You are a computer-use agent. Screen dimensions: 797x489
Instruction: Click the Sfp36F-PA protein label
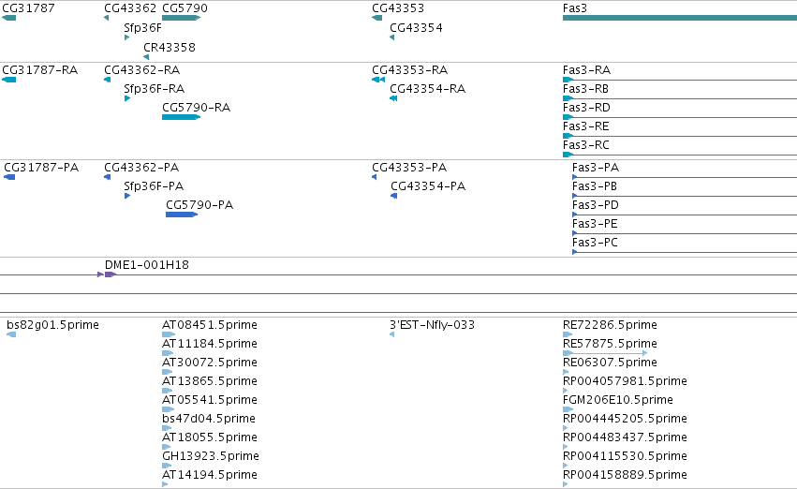point(154,186)
